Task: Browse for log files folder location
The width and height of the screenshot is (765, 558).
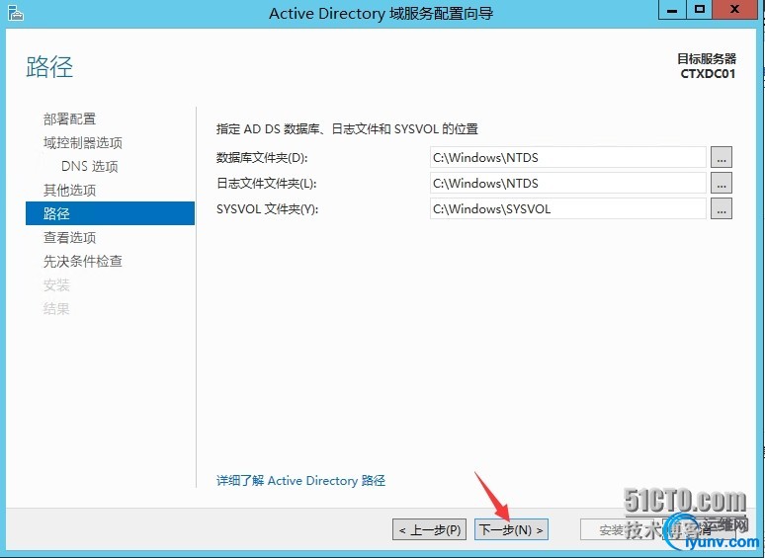Action: pos(722,184)
